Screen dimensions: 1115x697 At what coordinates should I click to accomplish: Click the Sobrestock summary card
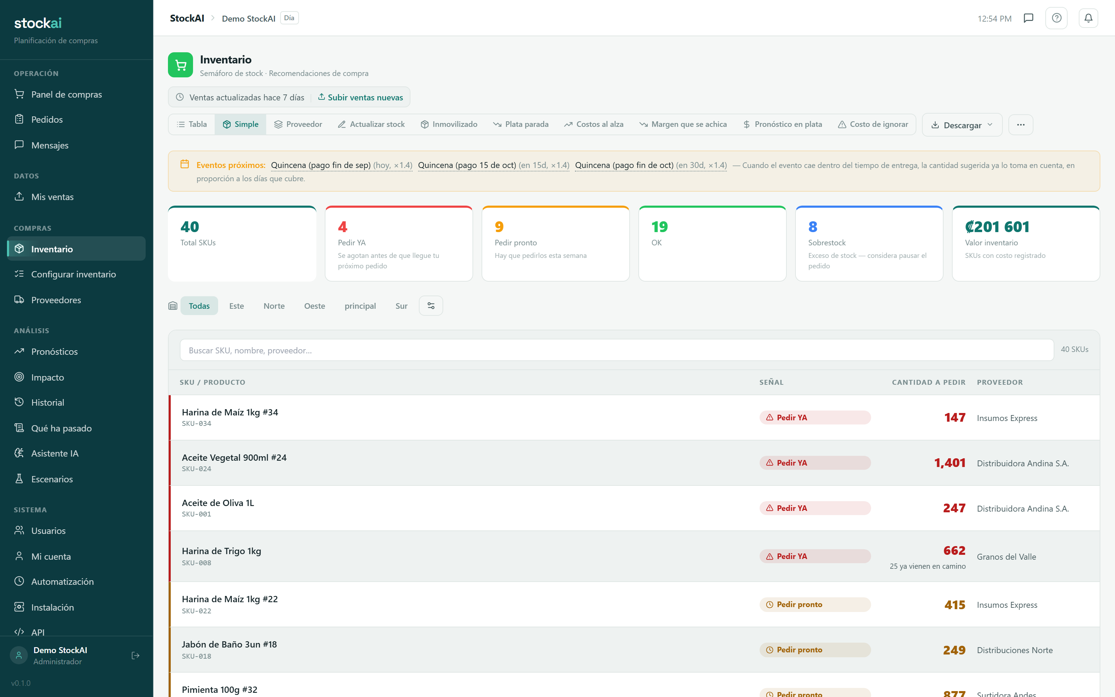coord(869,243)
